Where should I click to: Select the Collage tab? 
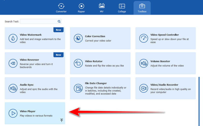(122, 8)
